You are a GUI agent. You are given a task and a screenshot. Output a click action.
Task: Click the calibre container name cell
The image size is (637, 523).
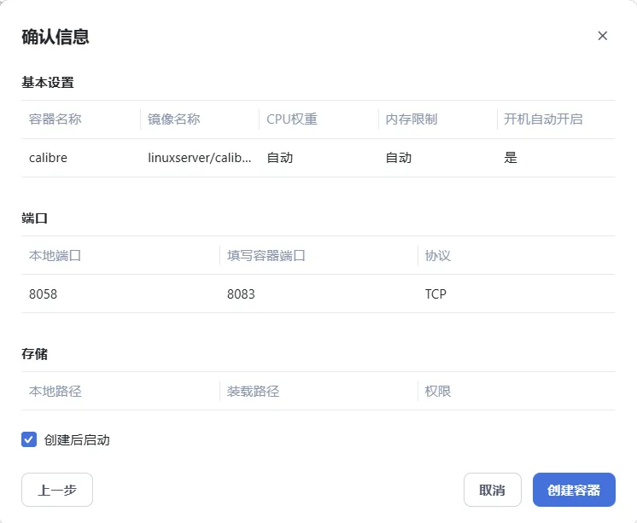tap(48, 158)
